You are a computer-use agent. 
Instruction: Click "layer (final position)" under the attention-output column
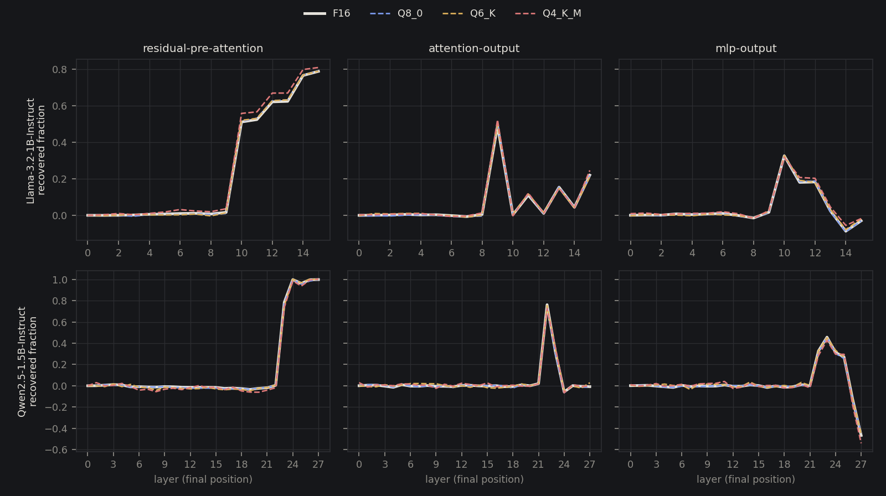tap(475, 479)
